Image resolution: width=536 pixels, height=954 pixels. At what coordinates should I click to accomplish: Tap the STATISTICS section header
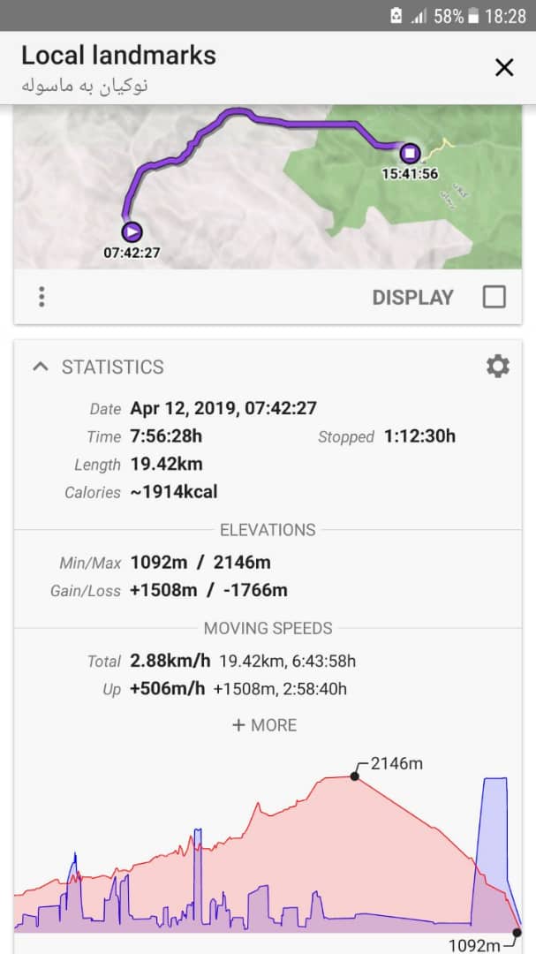pos(112,367)
